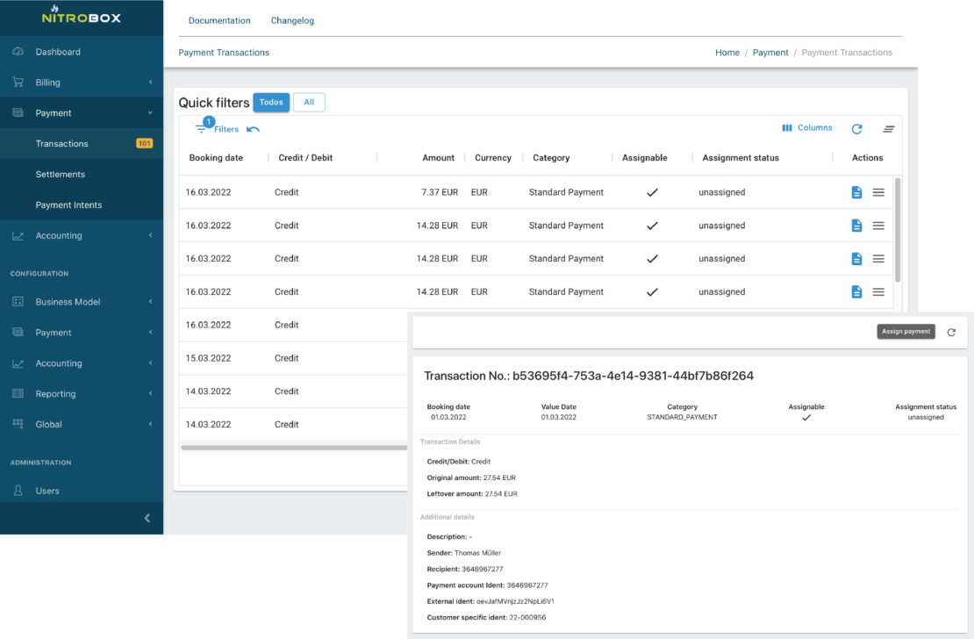Click the Payment Transactions page title

[224, 53]
